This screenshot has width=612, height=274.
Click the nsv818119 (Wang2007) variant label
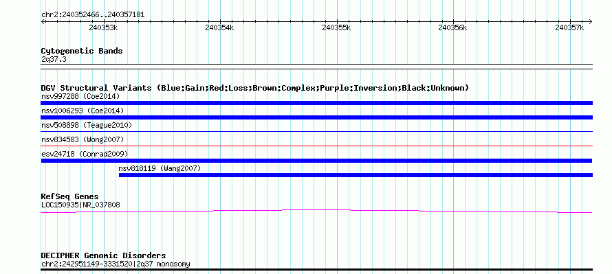coord(160,168)
